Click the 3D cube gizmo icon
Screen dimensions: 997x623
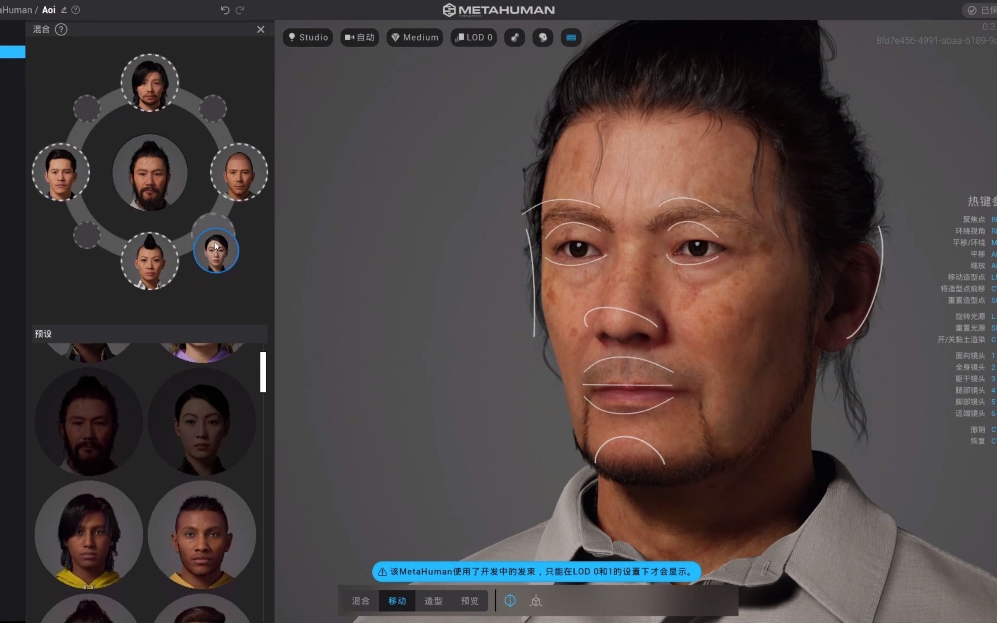(x=536, y=601)
